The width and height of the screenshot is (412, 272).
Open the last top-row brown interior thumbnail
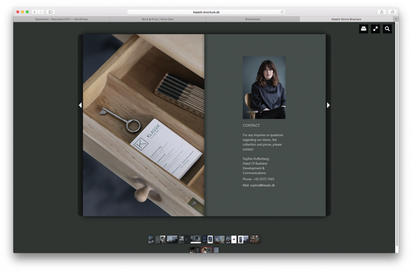[255, 239]
